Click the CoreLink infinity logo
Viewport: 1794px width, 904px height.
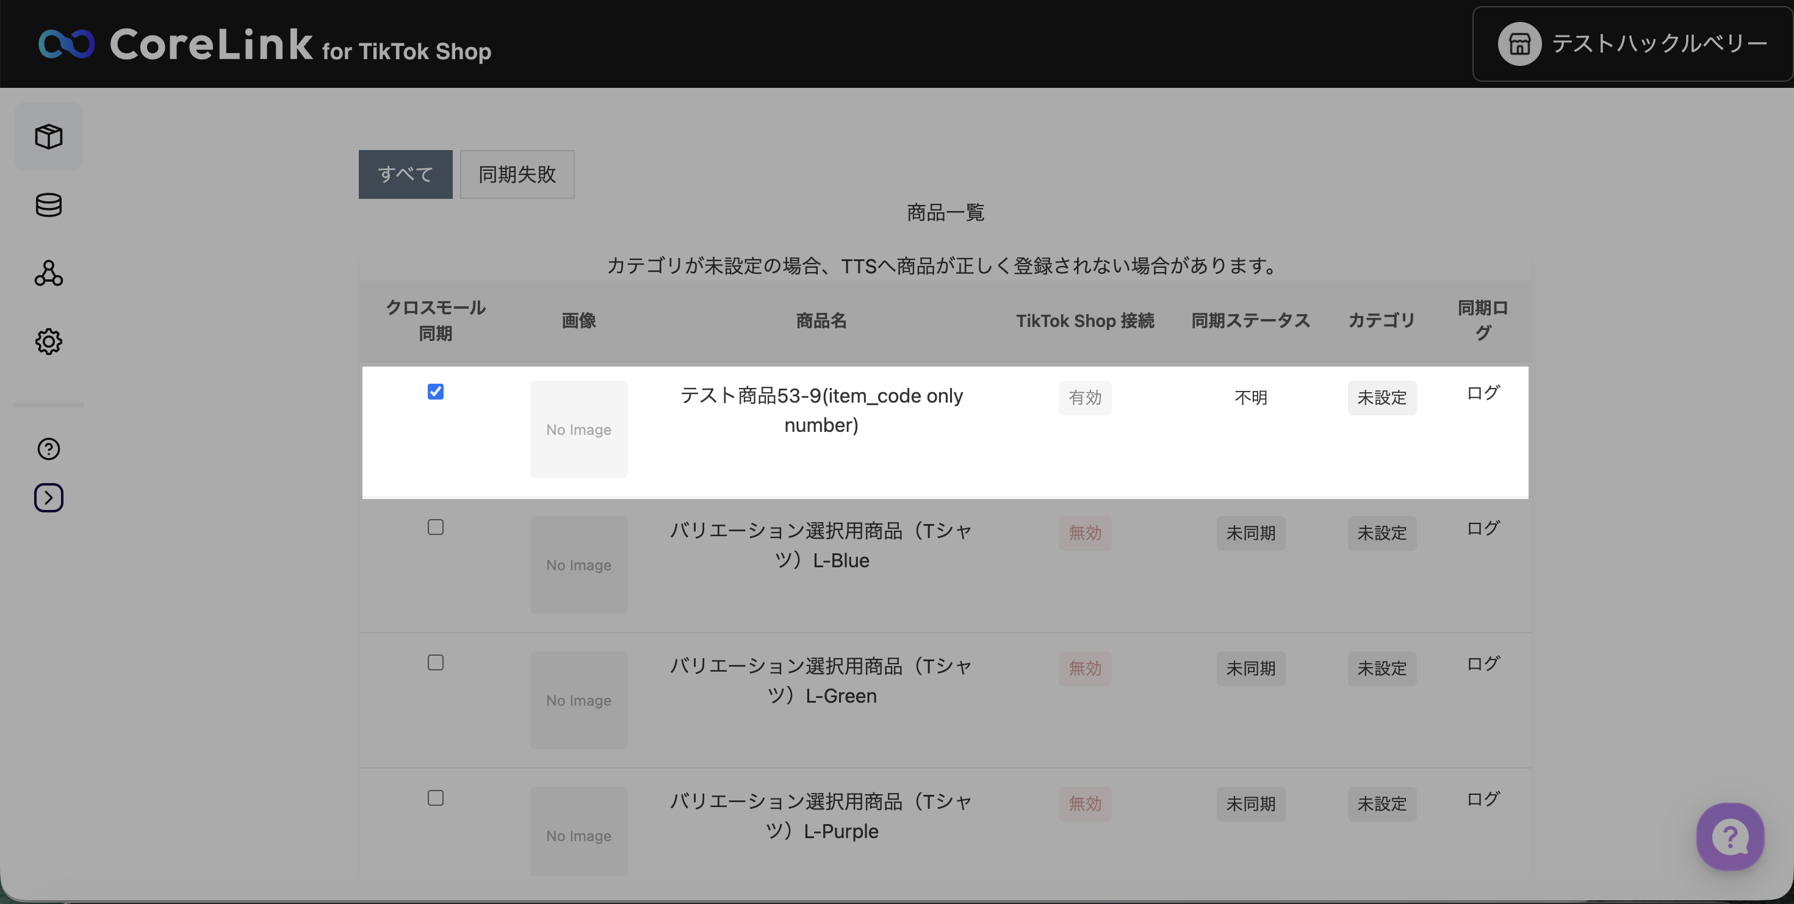coord(66,44)
